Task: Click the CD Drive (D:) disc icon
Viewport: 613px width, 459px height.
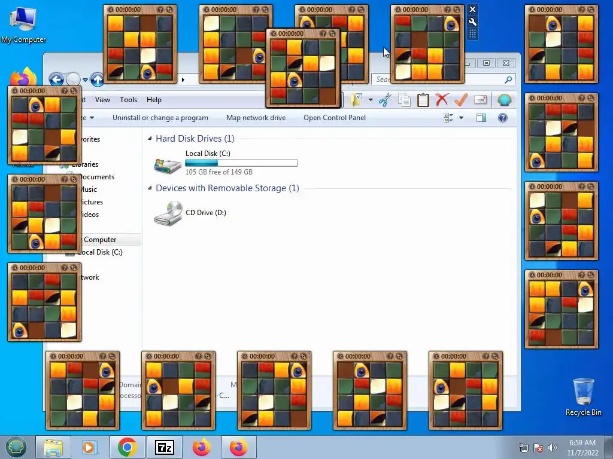Action: coord(168,213)
